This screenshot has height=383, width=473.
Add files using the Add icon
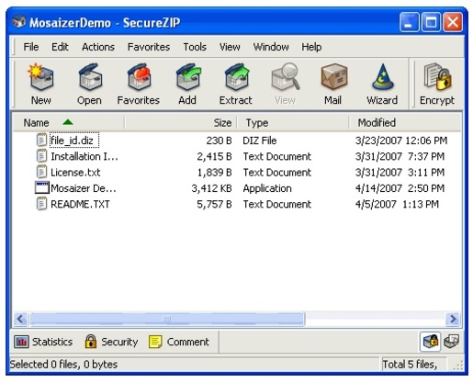187,77
